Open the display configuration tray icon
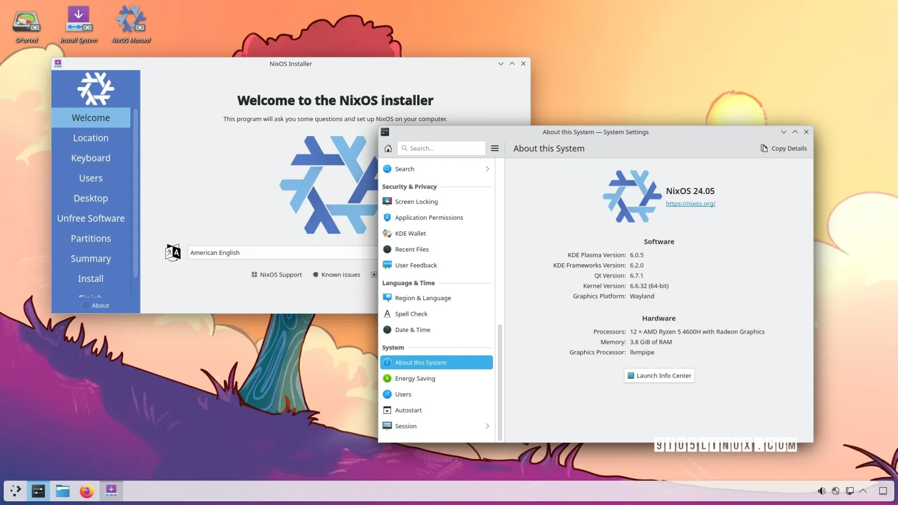The height and width of the screenshot is (505, 898). tap(850, 491)
